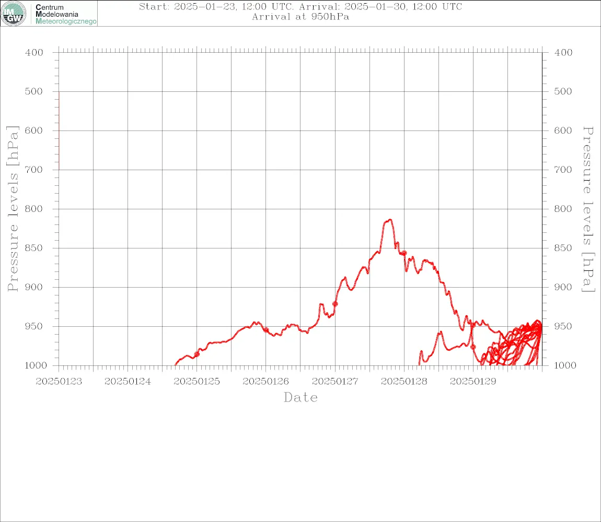The width and height of the screenshot is (601, 522).
Task: Click the Centrum Modelowania Meteorologicznego title
Action: (66, 14)
